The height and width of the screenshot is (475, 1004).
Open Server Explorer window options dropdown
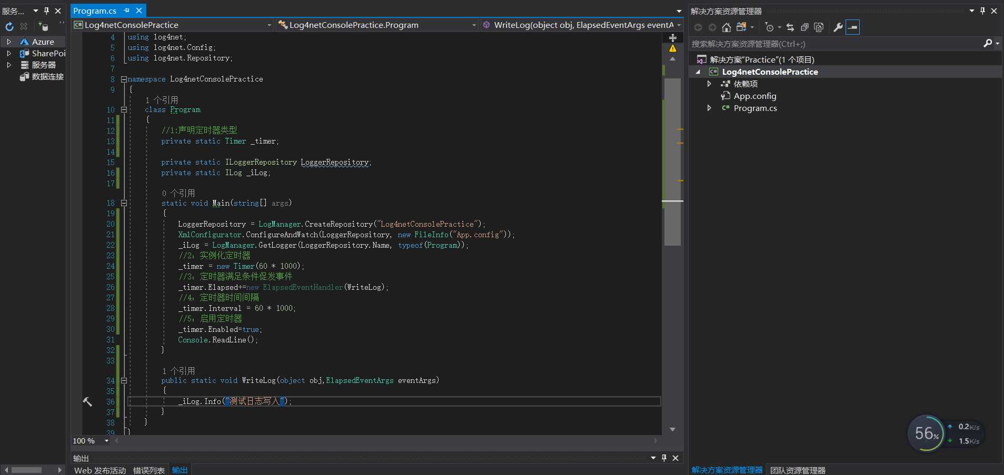click(36, 11)
